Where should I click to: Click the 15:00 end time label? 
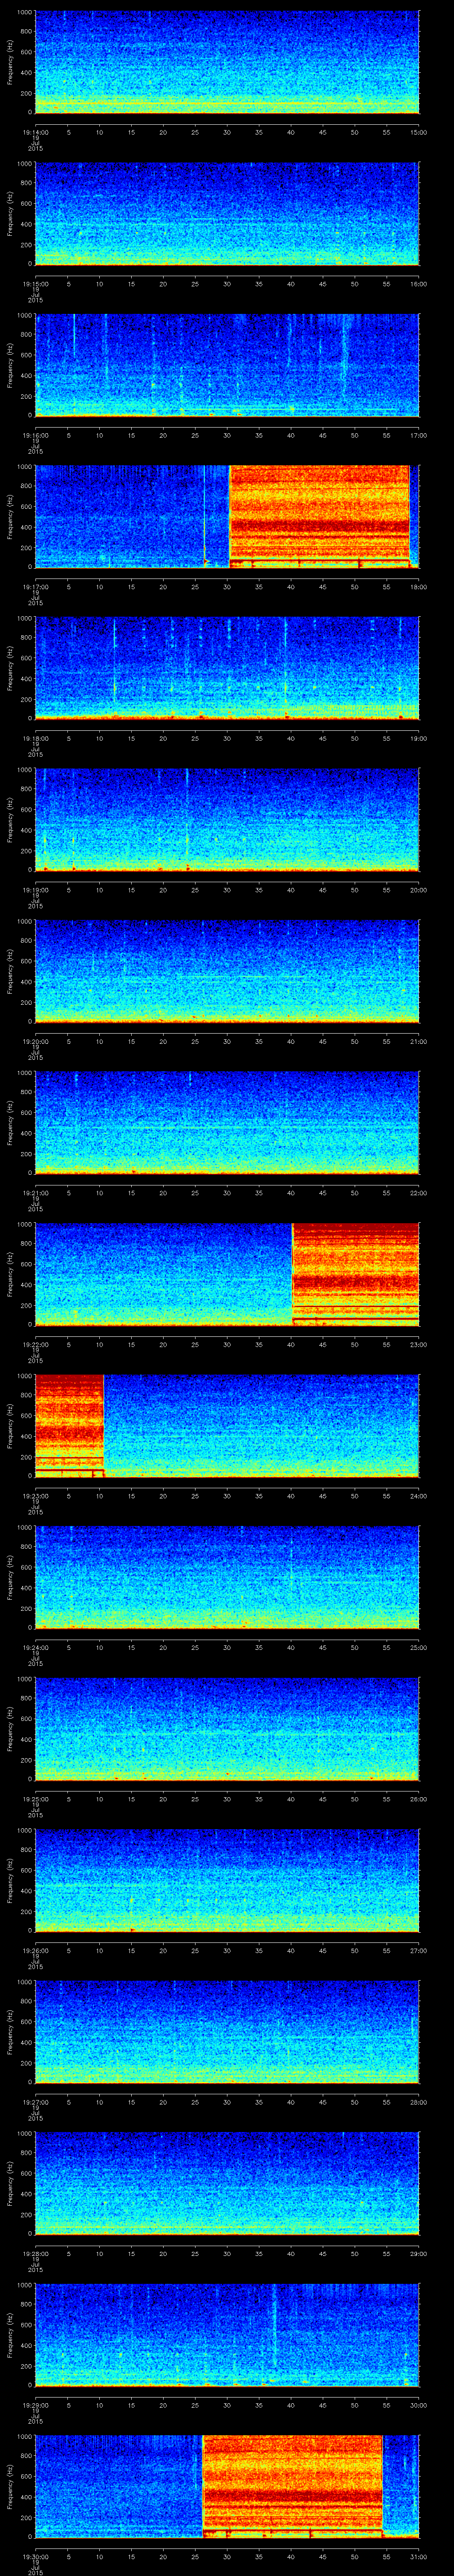point(418,132)
